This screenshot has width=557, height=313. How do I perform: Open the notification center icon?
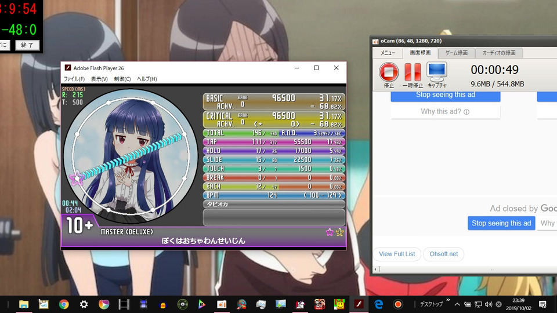point(542,304)
